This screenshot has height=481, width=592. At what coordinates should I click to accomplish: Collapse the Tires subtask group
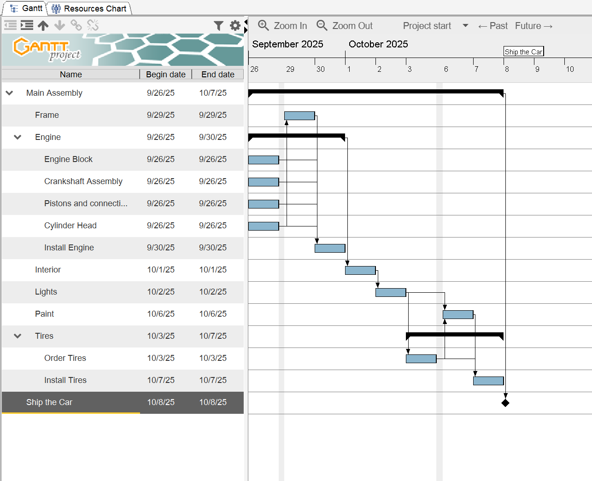pos(18,336)
